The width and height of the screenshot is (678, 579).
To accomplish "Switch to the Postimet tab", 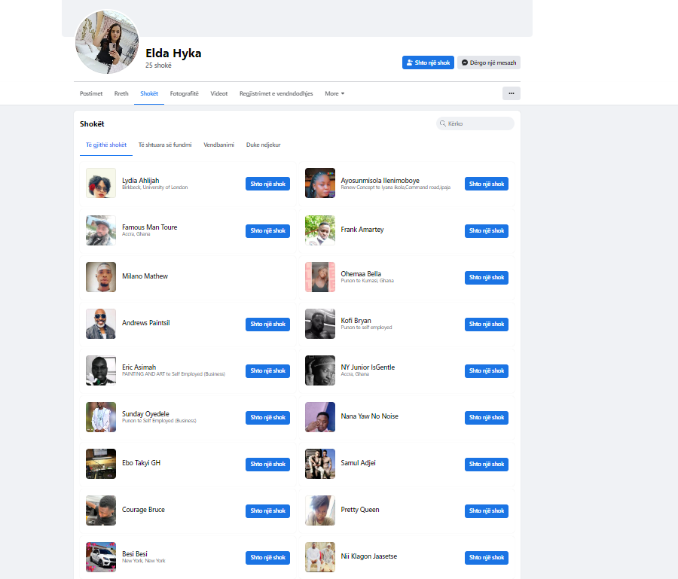I will 91,94.
